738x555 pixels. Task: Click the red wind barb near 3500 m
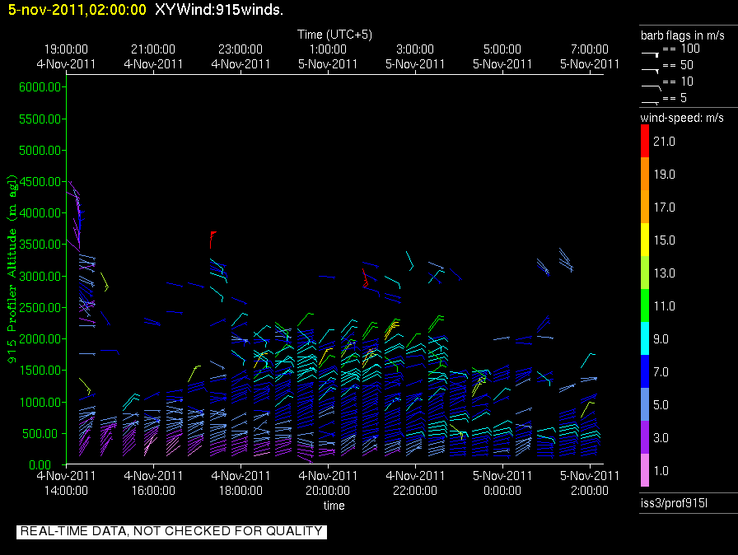[x=213, y=240]
